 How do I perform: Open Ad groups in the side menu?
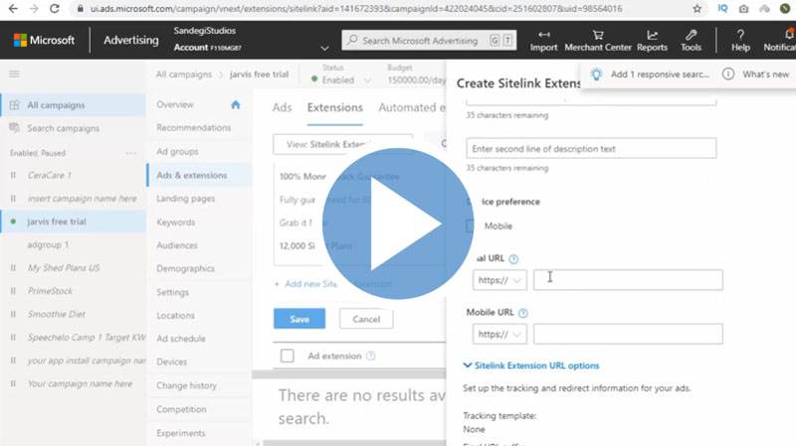pyautogui.click(x=178, y=152)
